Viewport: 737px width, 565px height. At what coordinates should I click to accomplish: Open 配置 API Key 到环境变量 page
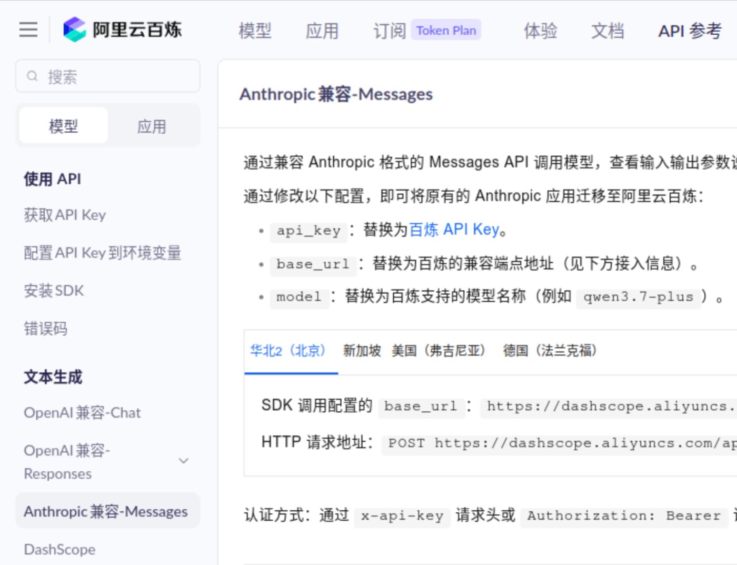[103, 253]
